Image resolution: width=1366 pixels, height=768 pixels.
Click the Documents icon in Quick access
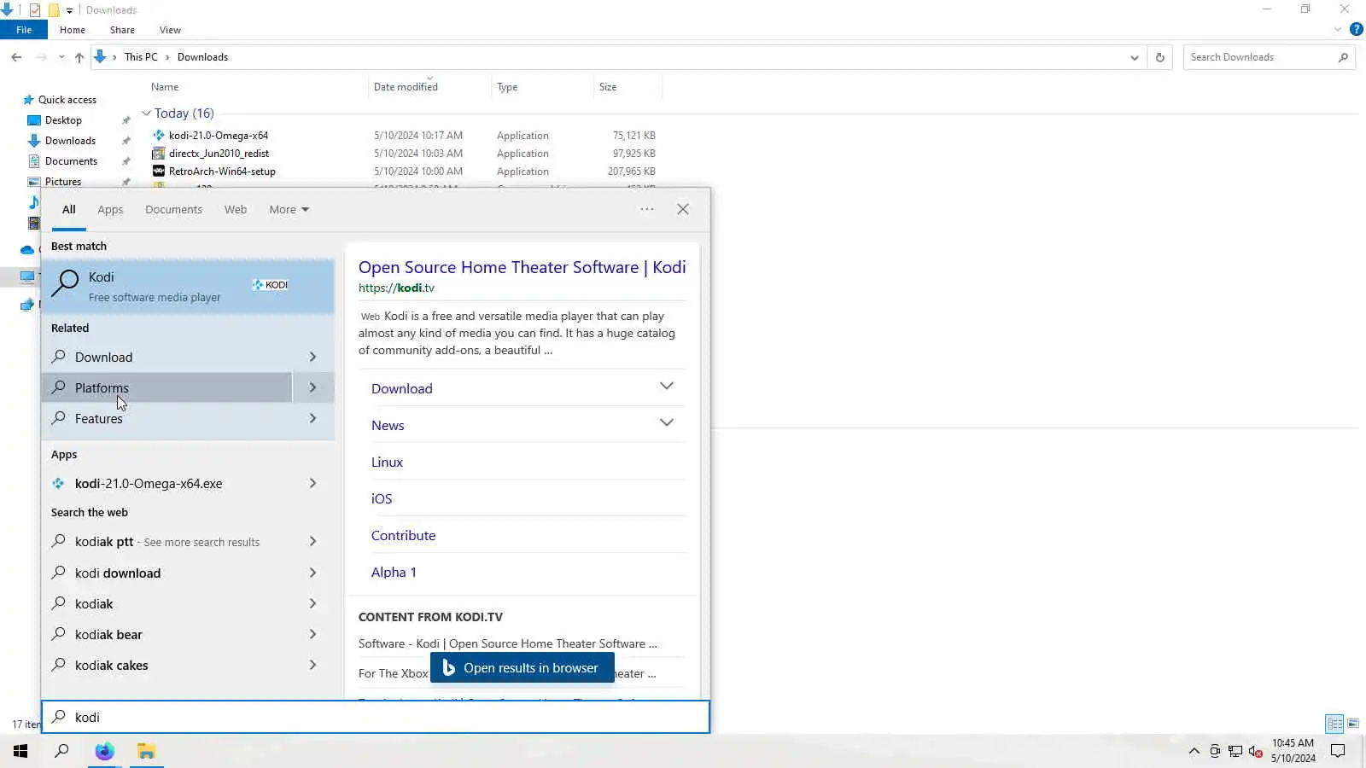[x=34, y=161]
